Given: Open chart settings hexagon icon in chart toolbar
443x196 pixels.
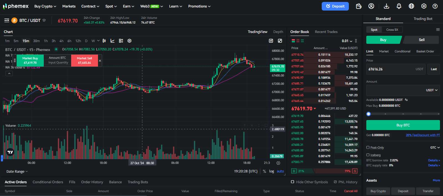Looking at the screenshot, I should coord(129,41).
